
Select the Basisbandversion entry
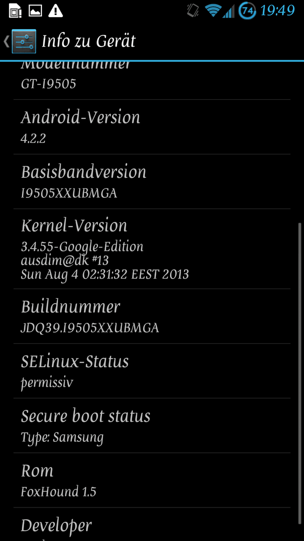152,181
